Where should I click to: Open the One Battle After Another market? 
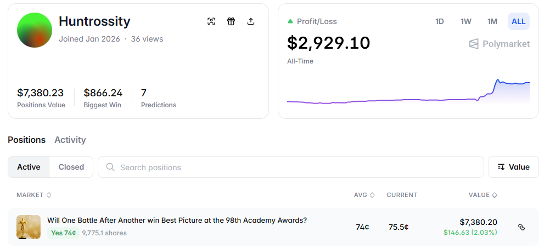(x=177, y=221)
